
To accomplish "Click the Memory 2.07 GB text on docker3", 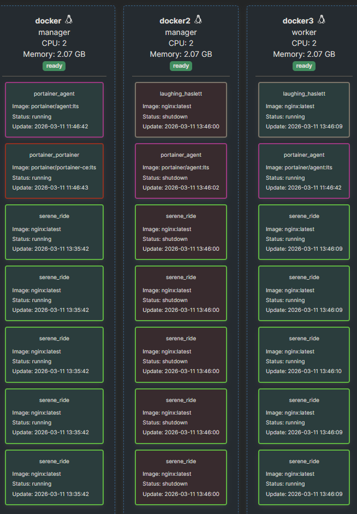I will click(304, 54).
